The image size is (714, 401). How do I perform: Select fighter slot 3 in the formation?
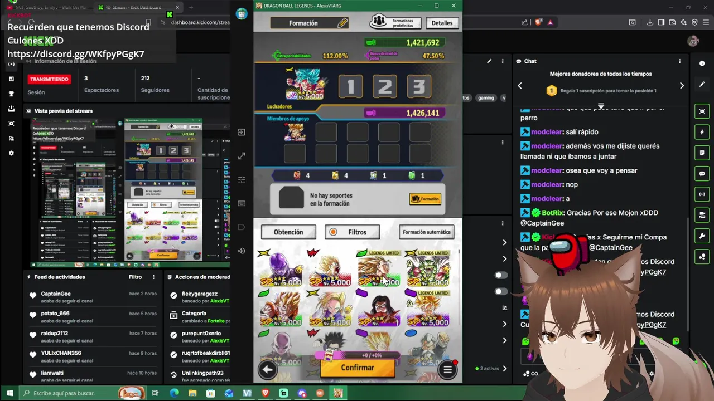coord(419,86)
